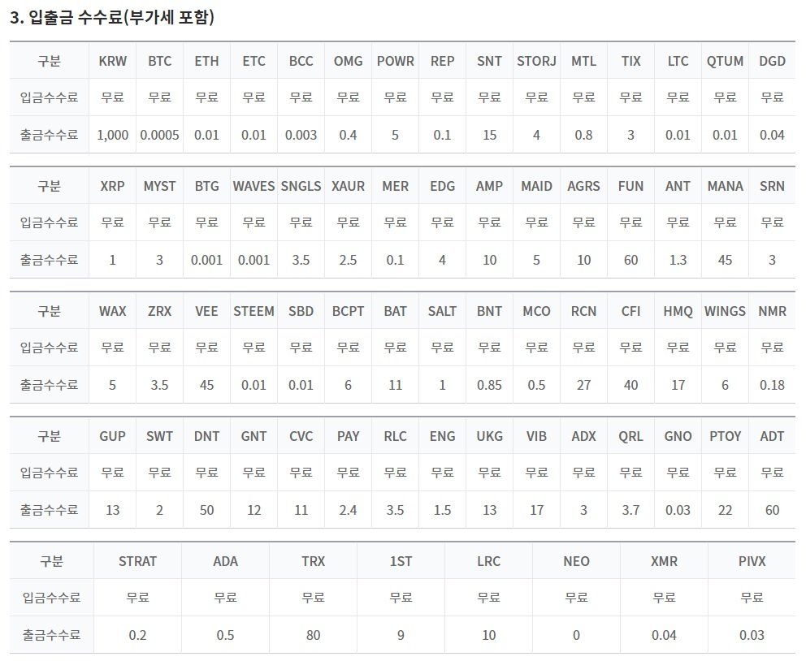Select the 3.7 fee value under QRL
Screen dimensions: 806x661
630,510
